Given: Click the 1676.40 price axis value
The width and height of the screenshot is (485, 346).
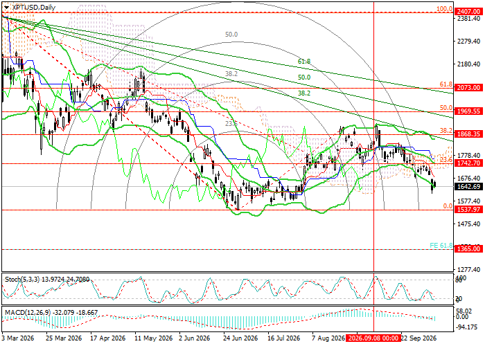Looking at the screenshot, I should tap(469, 179).
